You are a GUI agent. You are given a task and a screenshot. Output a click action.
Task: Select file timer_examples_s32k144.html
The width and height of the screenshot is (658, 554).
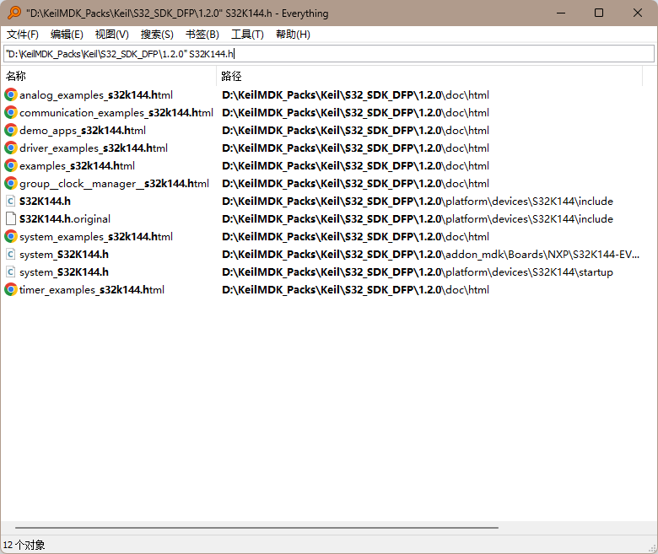pyautogui.click(x=92, y=290)
